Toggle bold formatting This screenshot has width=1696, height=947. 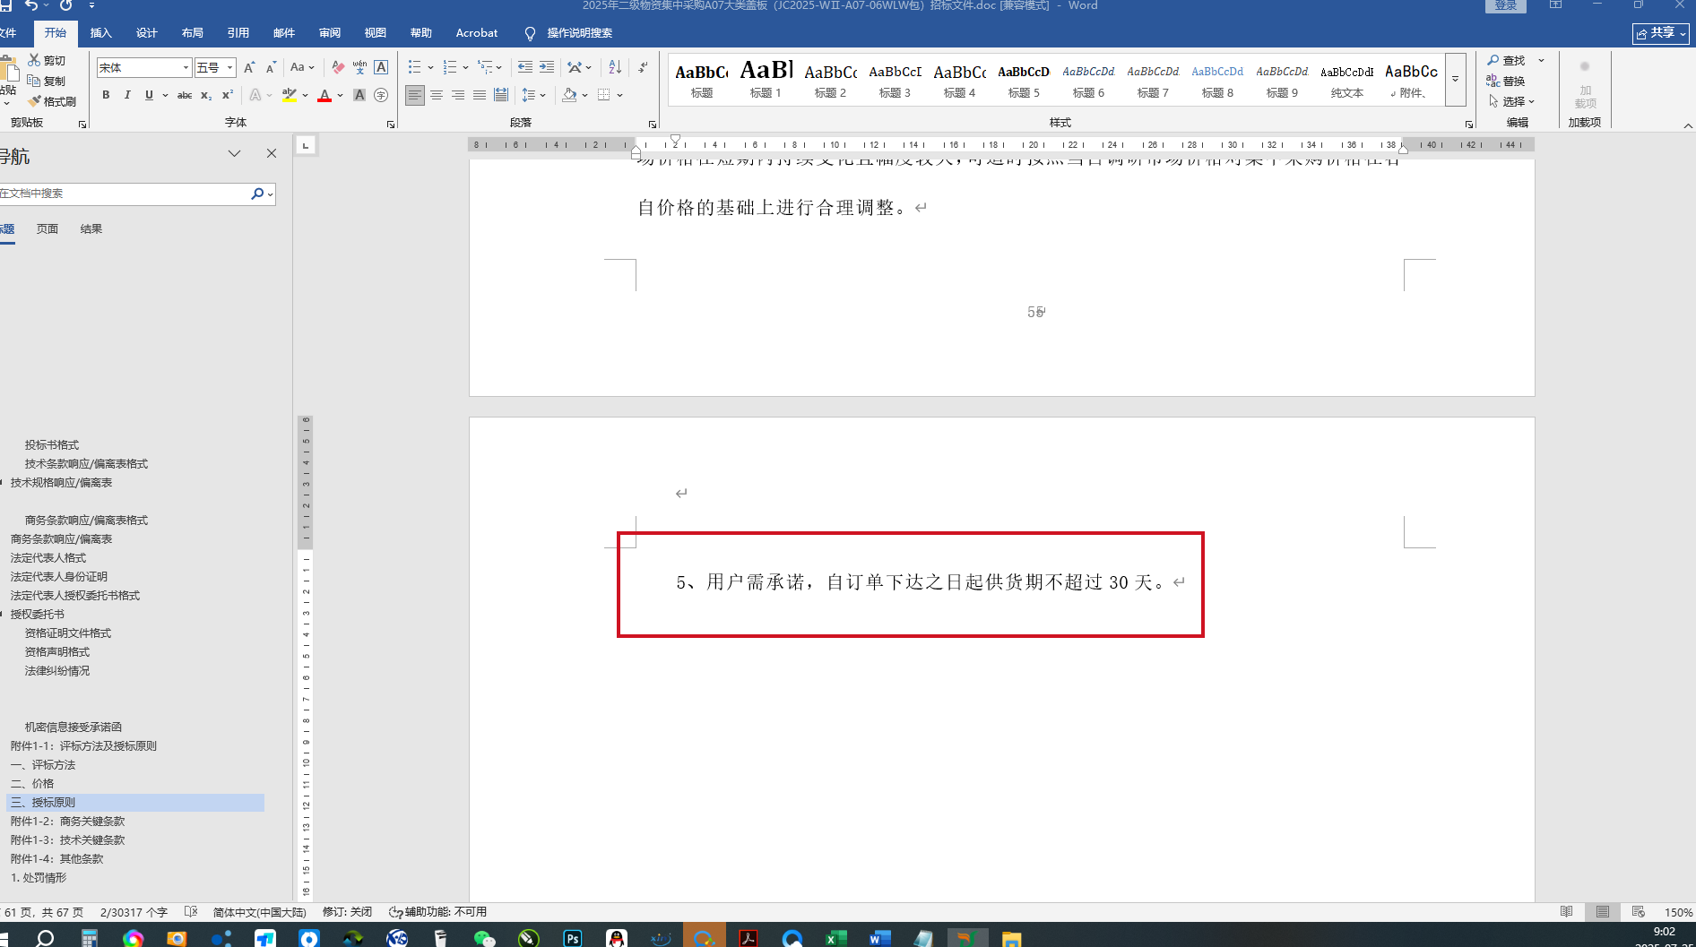pos(106,95)
